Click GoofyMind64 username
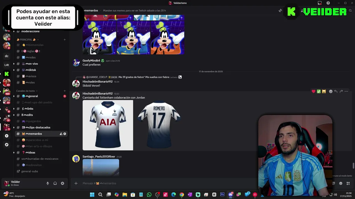 click(91, 61)
